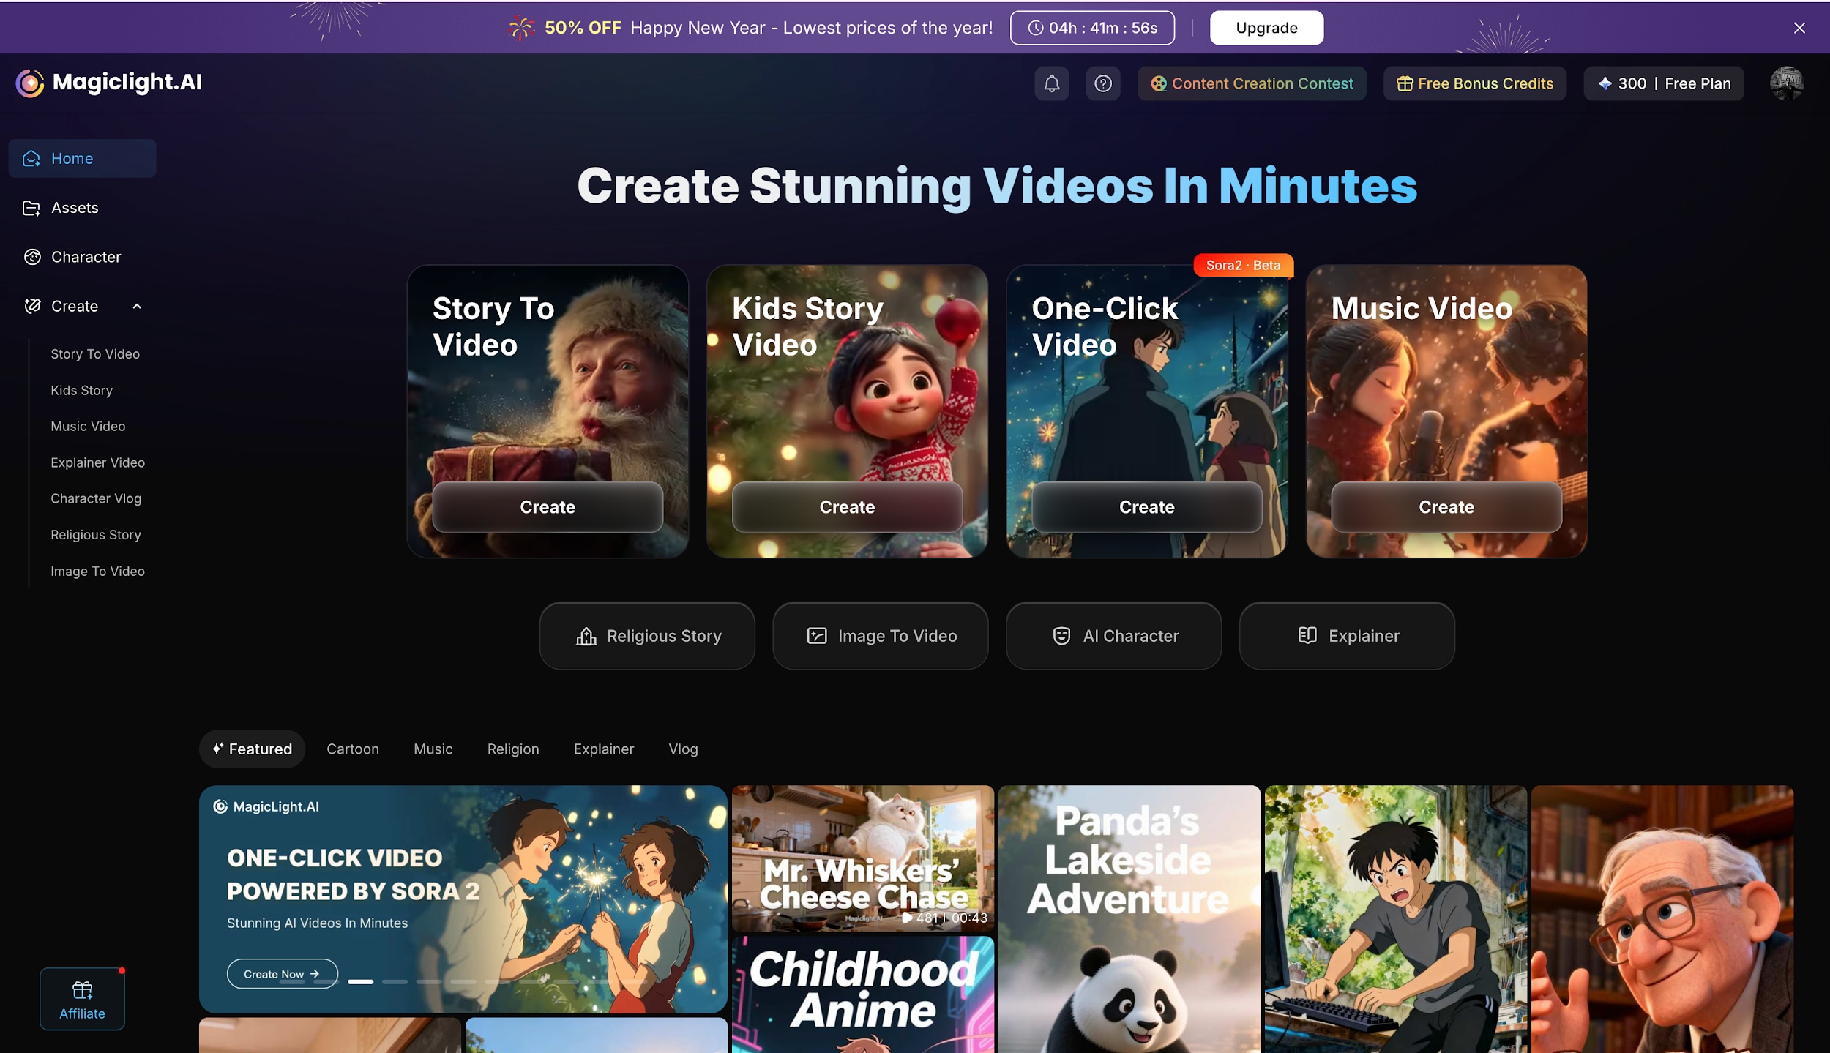Screen dimensions: 1830x1053
Task: Open the user profile avatar
Action: click(x=1786, y=83)
